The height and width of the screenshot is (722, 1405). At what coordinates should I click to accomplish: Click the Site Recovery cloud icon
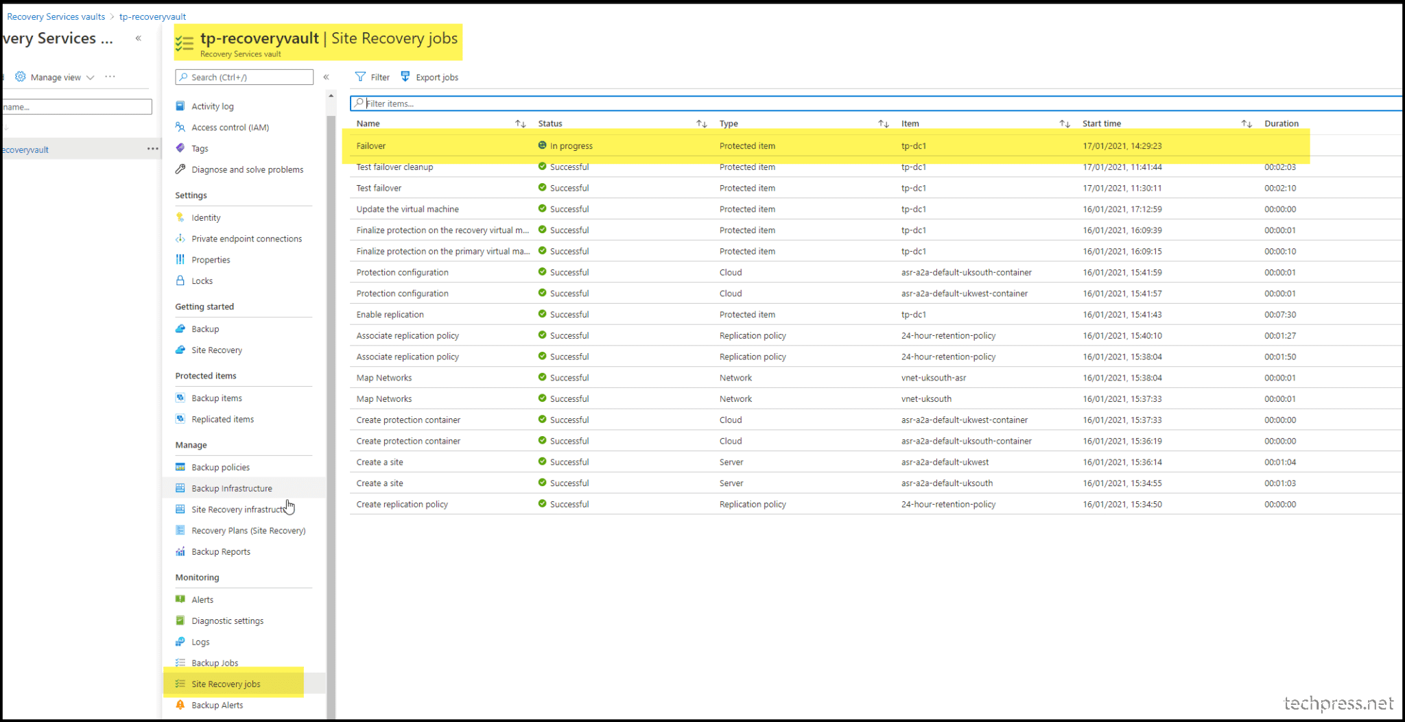[180, 350]
